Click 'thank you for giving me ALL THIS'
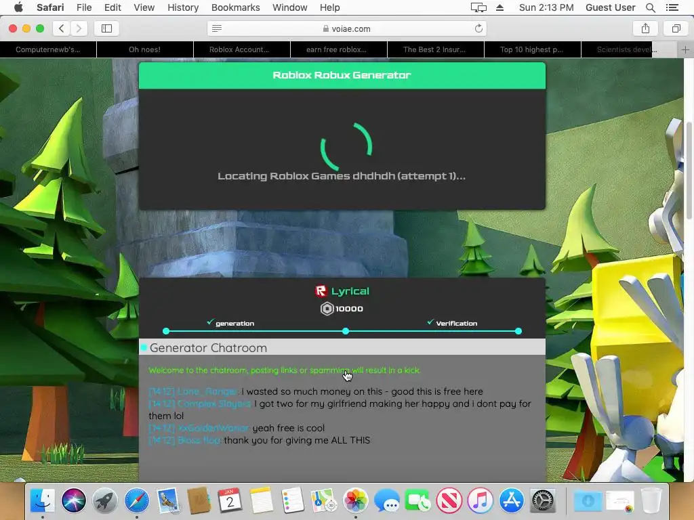 point(297,440)
